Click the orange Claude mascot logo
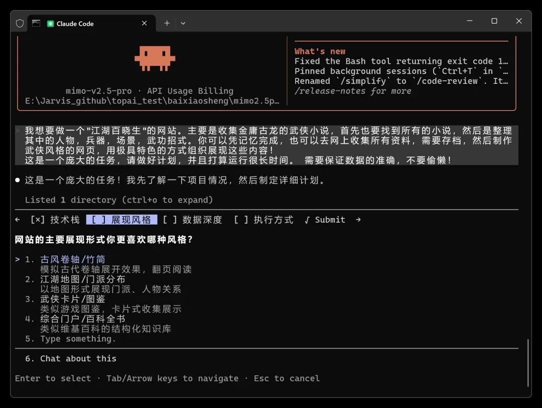The width and height of the screenshot is (542, 408). [x=155, y=58]
